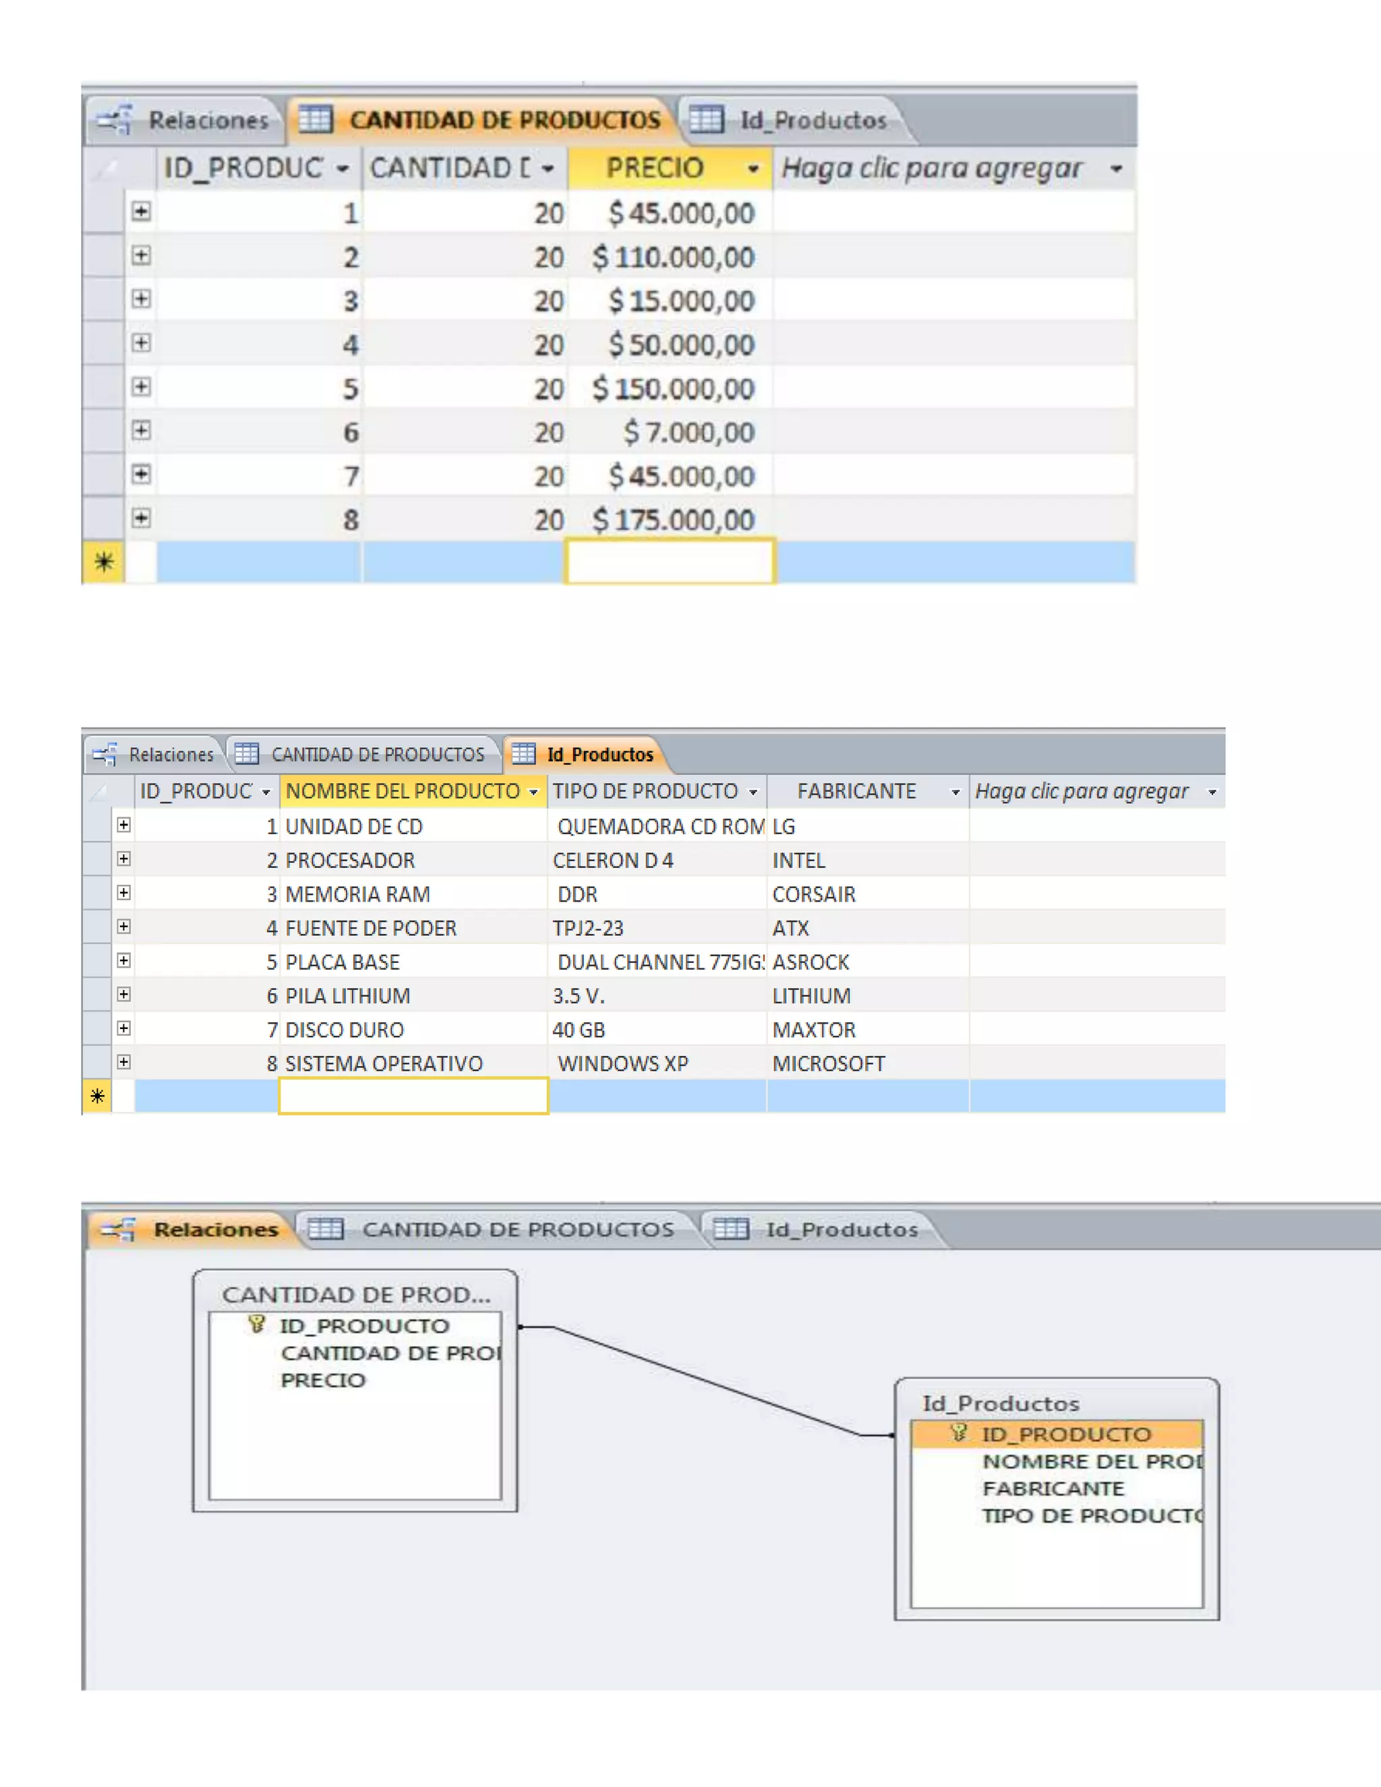
Task: Expand the PROCESADOR row subdatasheet
Action: coord(123,859)
